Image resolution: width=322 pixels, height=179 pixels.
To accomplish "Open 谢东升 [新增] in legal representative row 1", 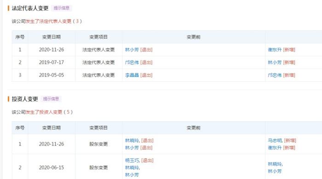I will click(282, 50).
